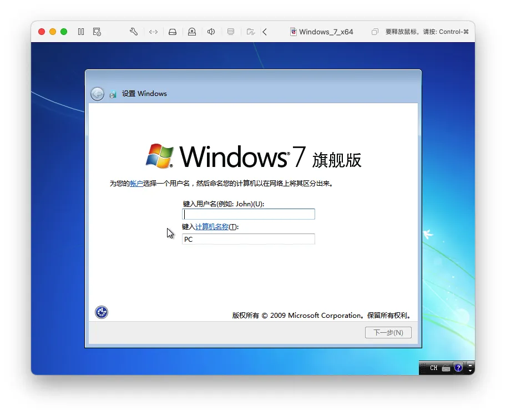Screen dimensions: 506x416
Task: Click the Windows_7_x64 document icon
Action: tap(294, 32)
